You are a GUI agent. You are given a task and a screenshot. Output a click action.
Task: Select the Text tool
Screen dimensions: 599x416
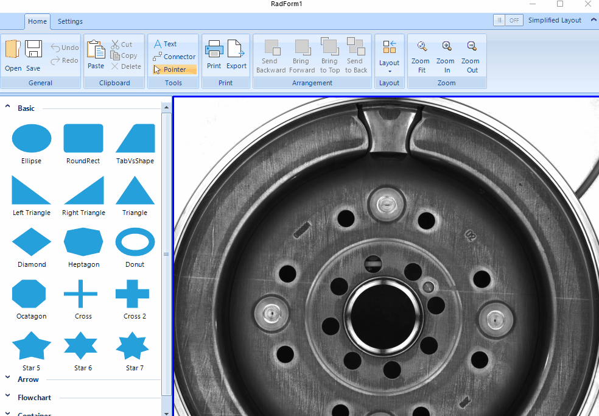point(165,44)
